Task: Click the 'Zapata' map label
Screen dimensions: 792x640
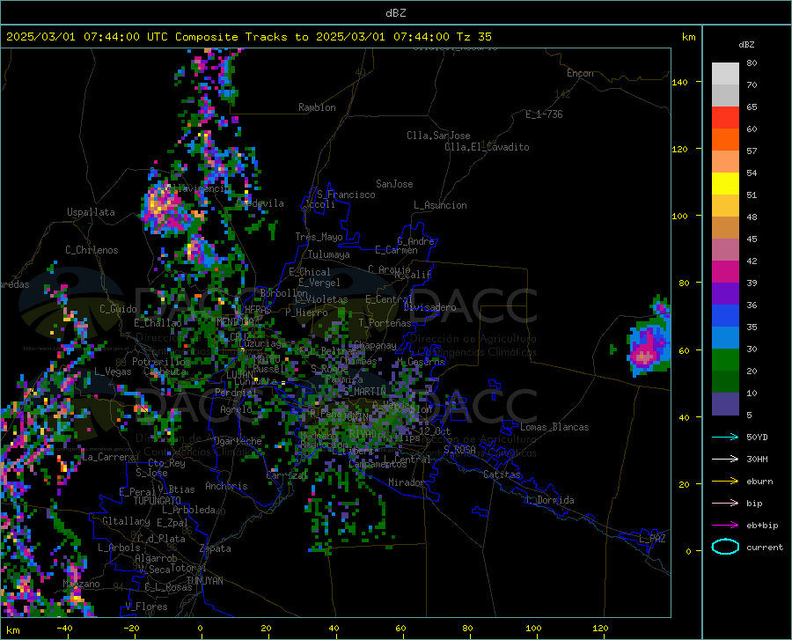Action: 216,548
